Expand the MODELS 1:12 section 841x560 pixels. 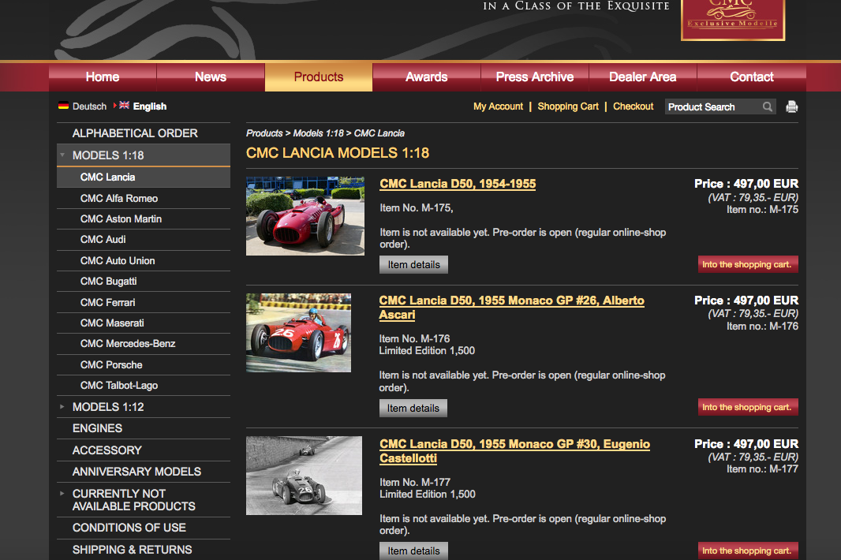62,407
